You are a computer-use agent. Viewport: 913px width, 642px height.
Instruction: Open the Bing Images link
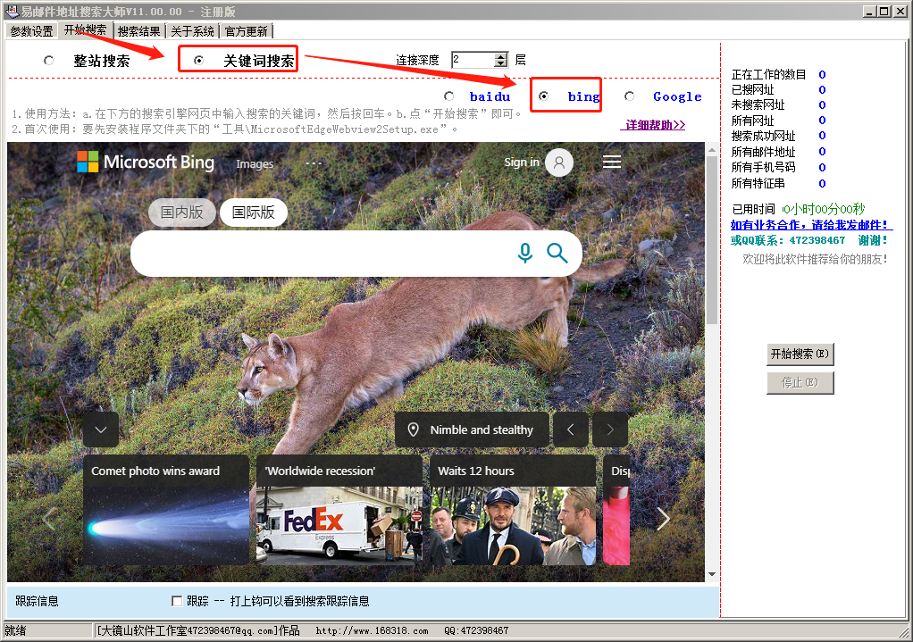(x=255, y=164)
